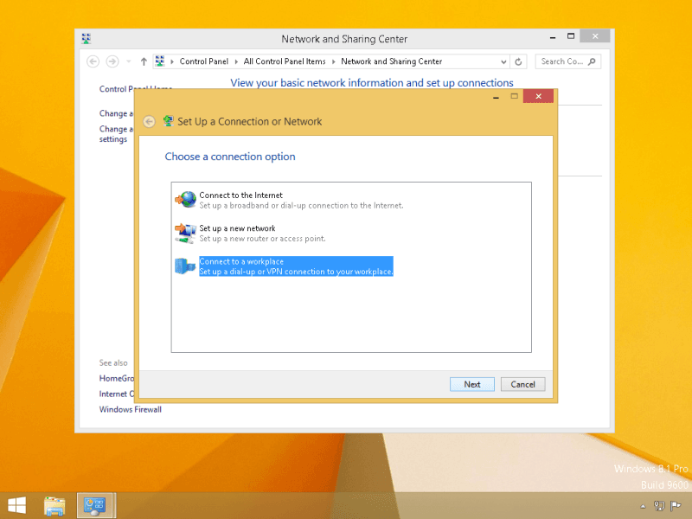Screen dimensions: 692x519
Task: Click All Control Panel Items in the breadcrumb
Action: coord(285,61)
